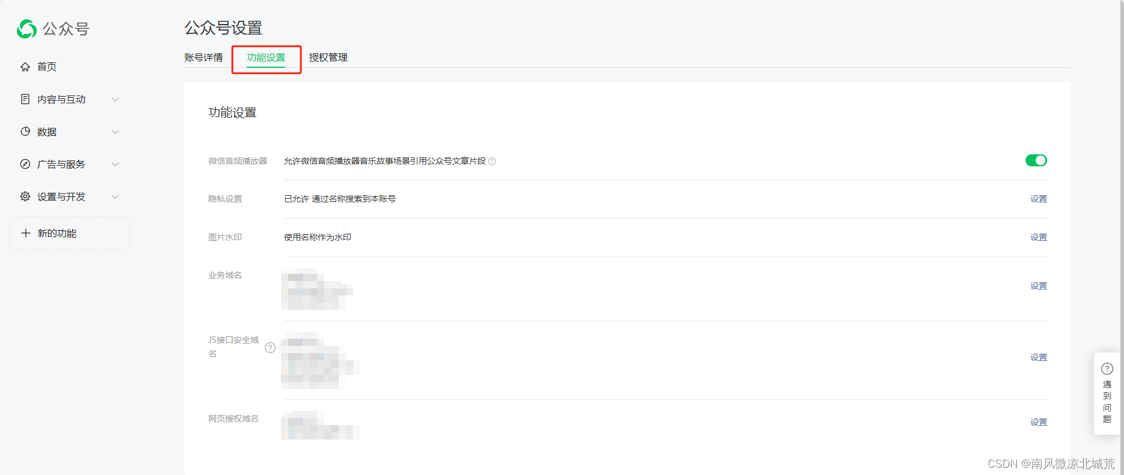Click 设置 link for JS接口安全域名
Image resolution: width=1124 pixels, height=475 pixels.
(x=1039, y=357)
